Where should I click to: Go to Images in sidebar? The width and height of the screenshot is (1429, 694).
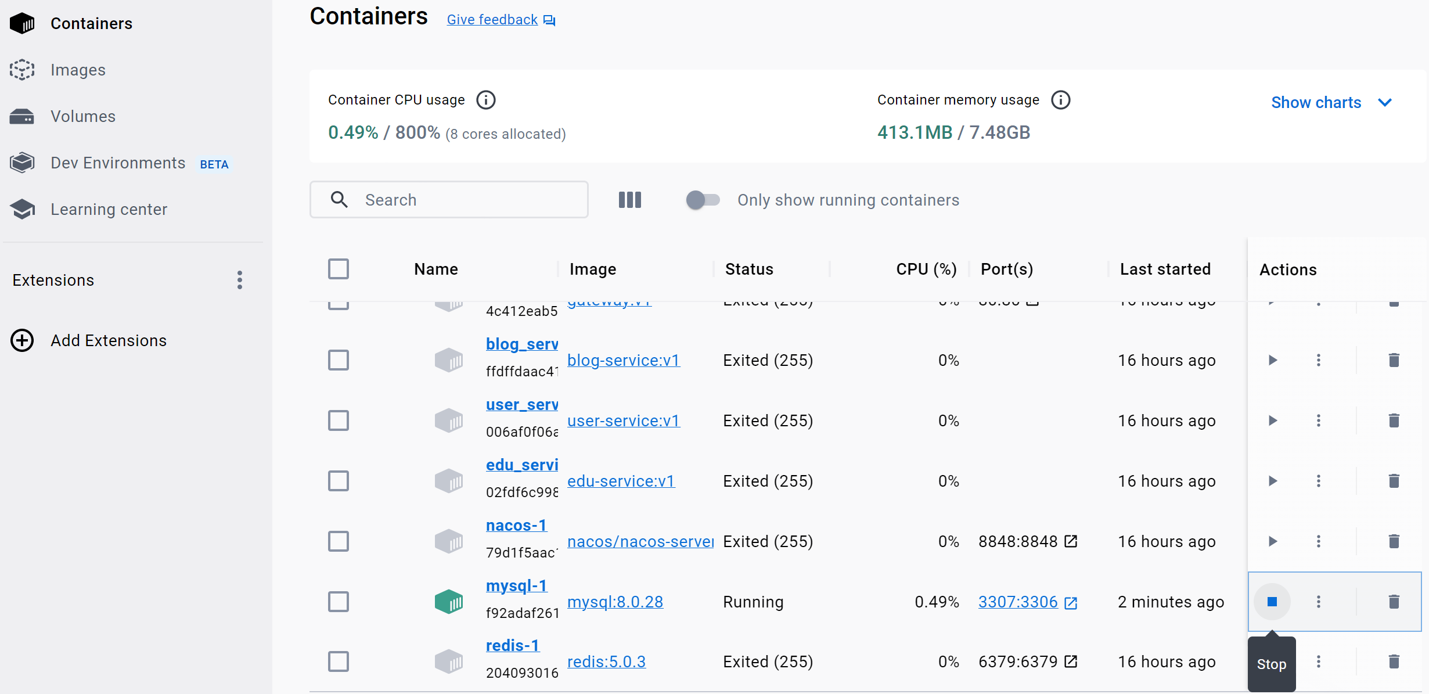tap(78, 70)
